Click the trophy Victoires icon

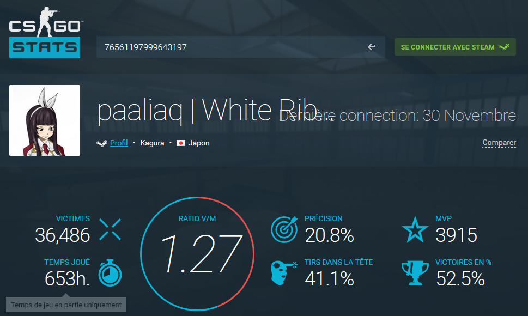(415, 273)
